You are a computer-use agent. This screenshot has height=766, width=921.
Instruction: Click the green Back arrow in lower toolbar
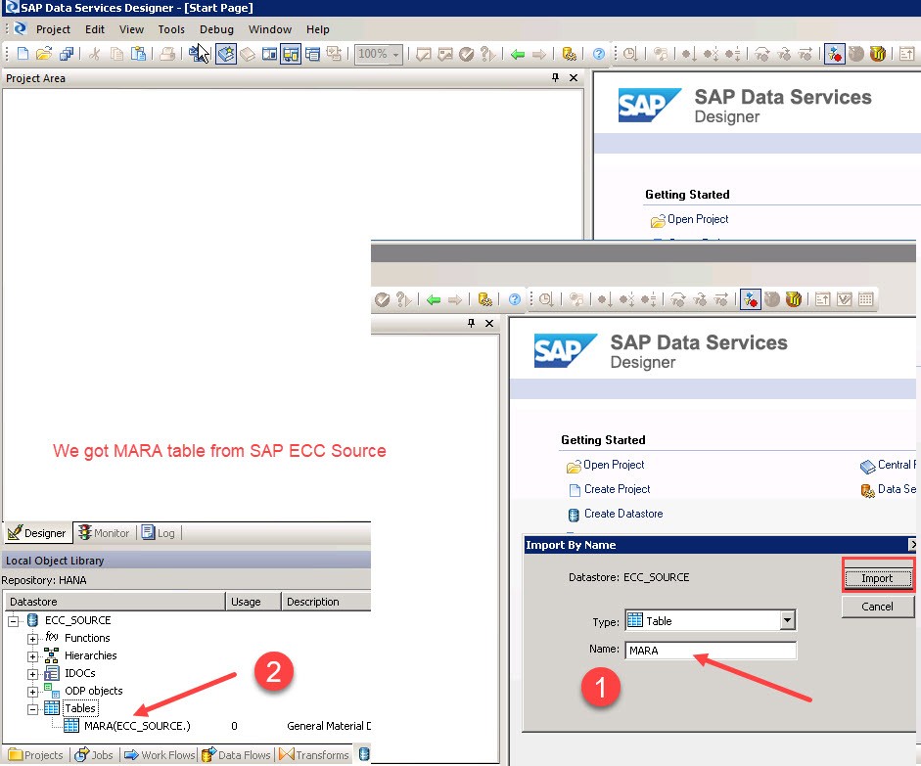(x=434, y=300)
